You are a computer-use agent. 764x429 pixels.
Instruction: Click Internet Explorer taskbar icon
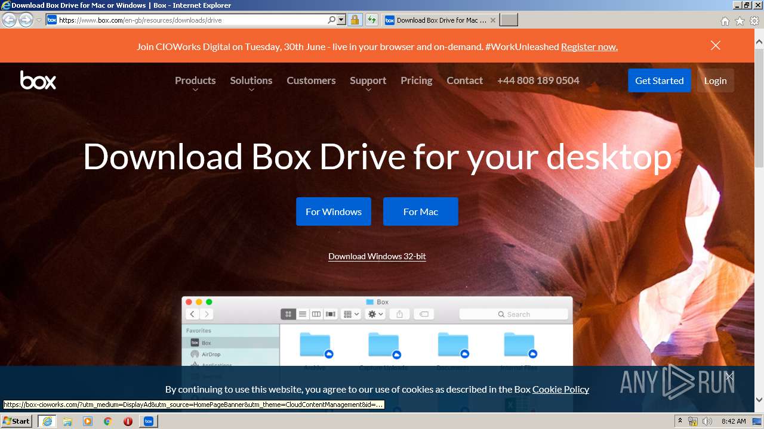point(47,421)
